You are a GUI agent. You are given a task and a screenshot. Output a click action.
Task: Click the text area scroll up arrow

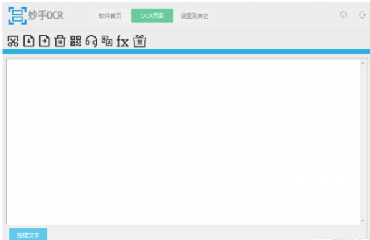[x=363, y=63]
